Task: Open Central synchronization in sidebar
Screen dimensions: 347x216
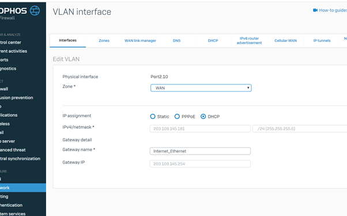Action: (x=20, y=159)
